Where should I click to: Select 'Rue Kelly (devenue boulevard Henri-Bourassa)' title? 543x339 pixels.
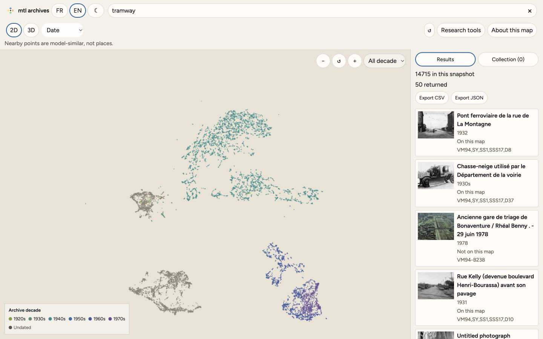(495, 285)
